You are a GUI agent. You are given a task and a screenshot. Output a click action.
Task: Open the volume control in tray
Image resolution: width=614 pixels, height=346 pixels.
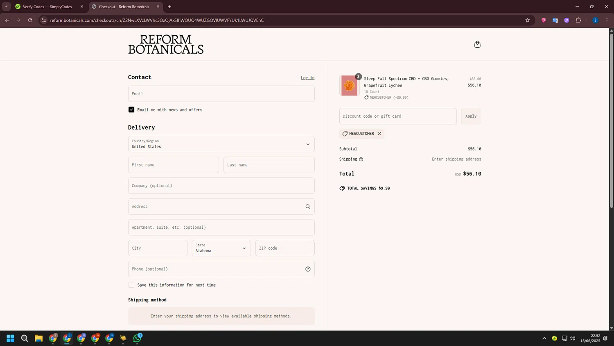click(x=572, y=338)
